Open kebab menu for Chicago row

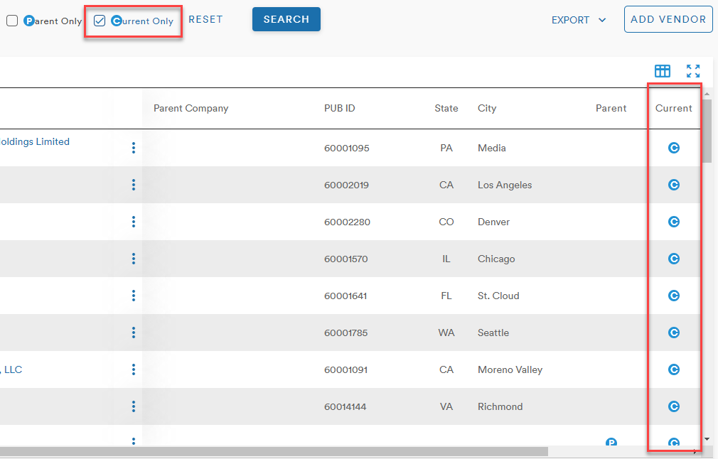133,259
